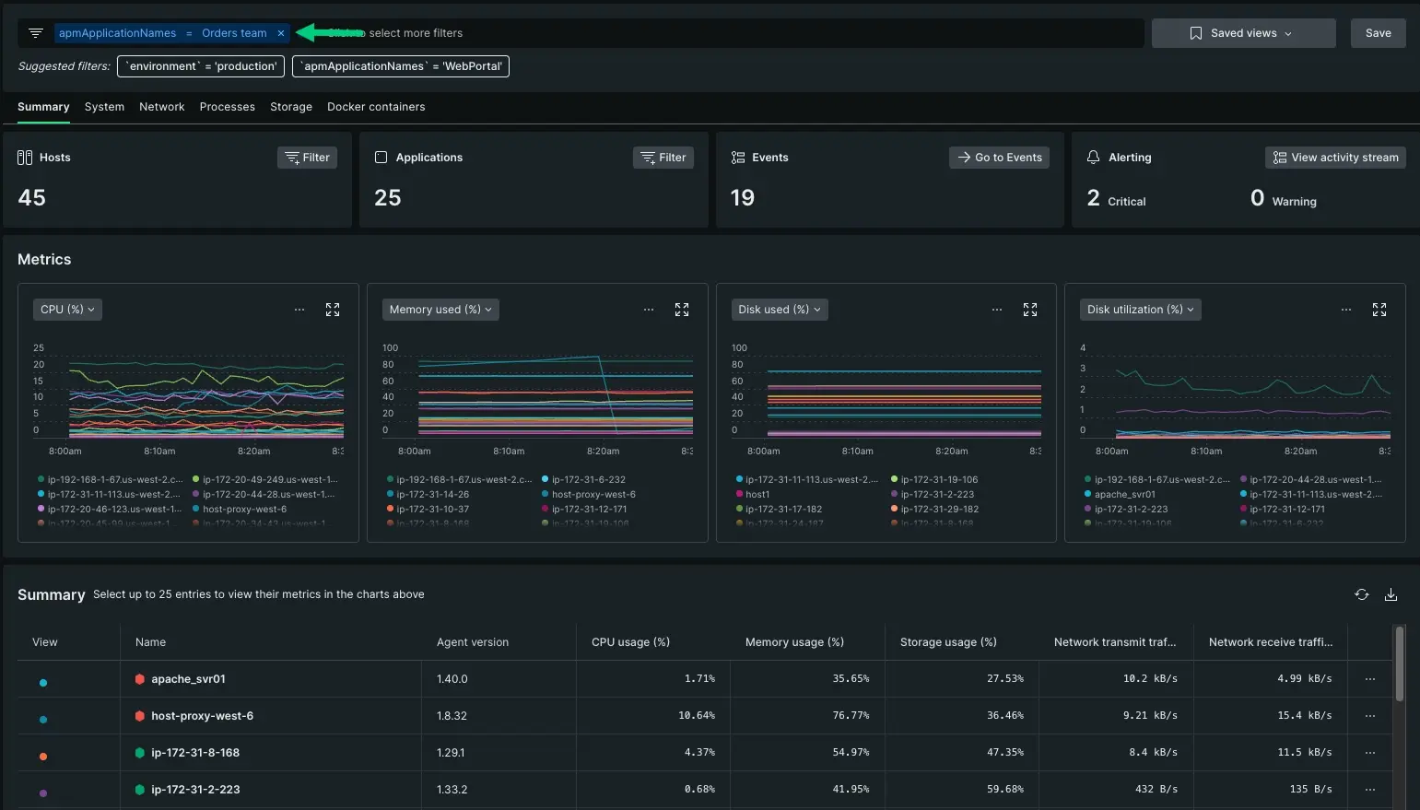Switch to the Network tab
The width and height of the screenshot is (1420, 810).
[x=161, y=107]
